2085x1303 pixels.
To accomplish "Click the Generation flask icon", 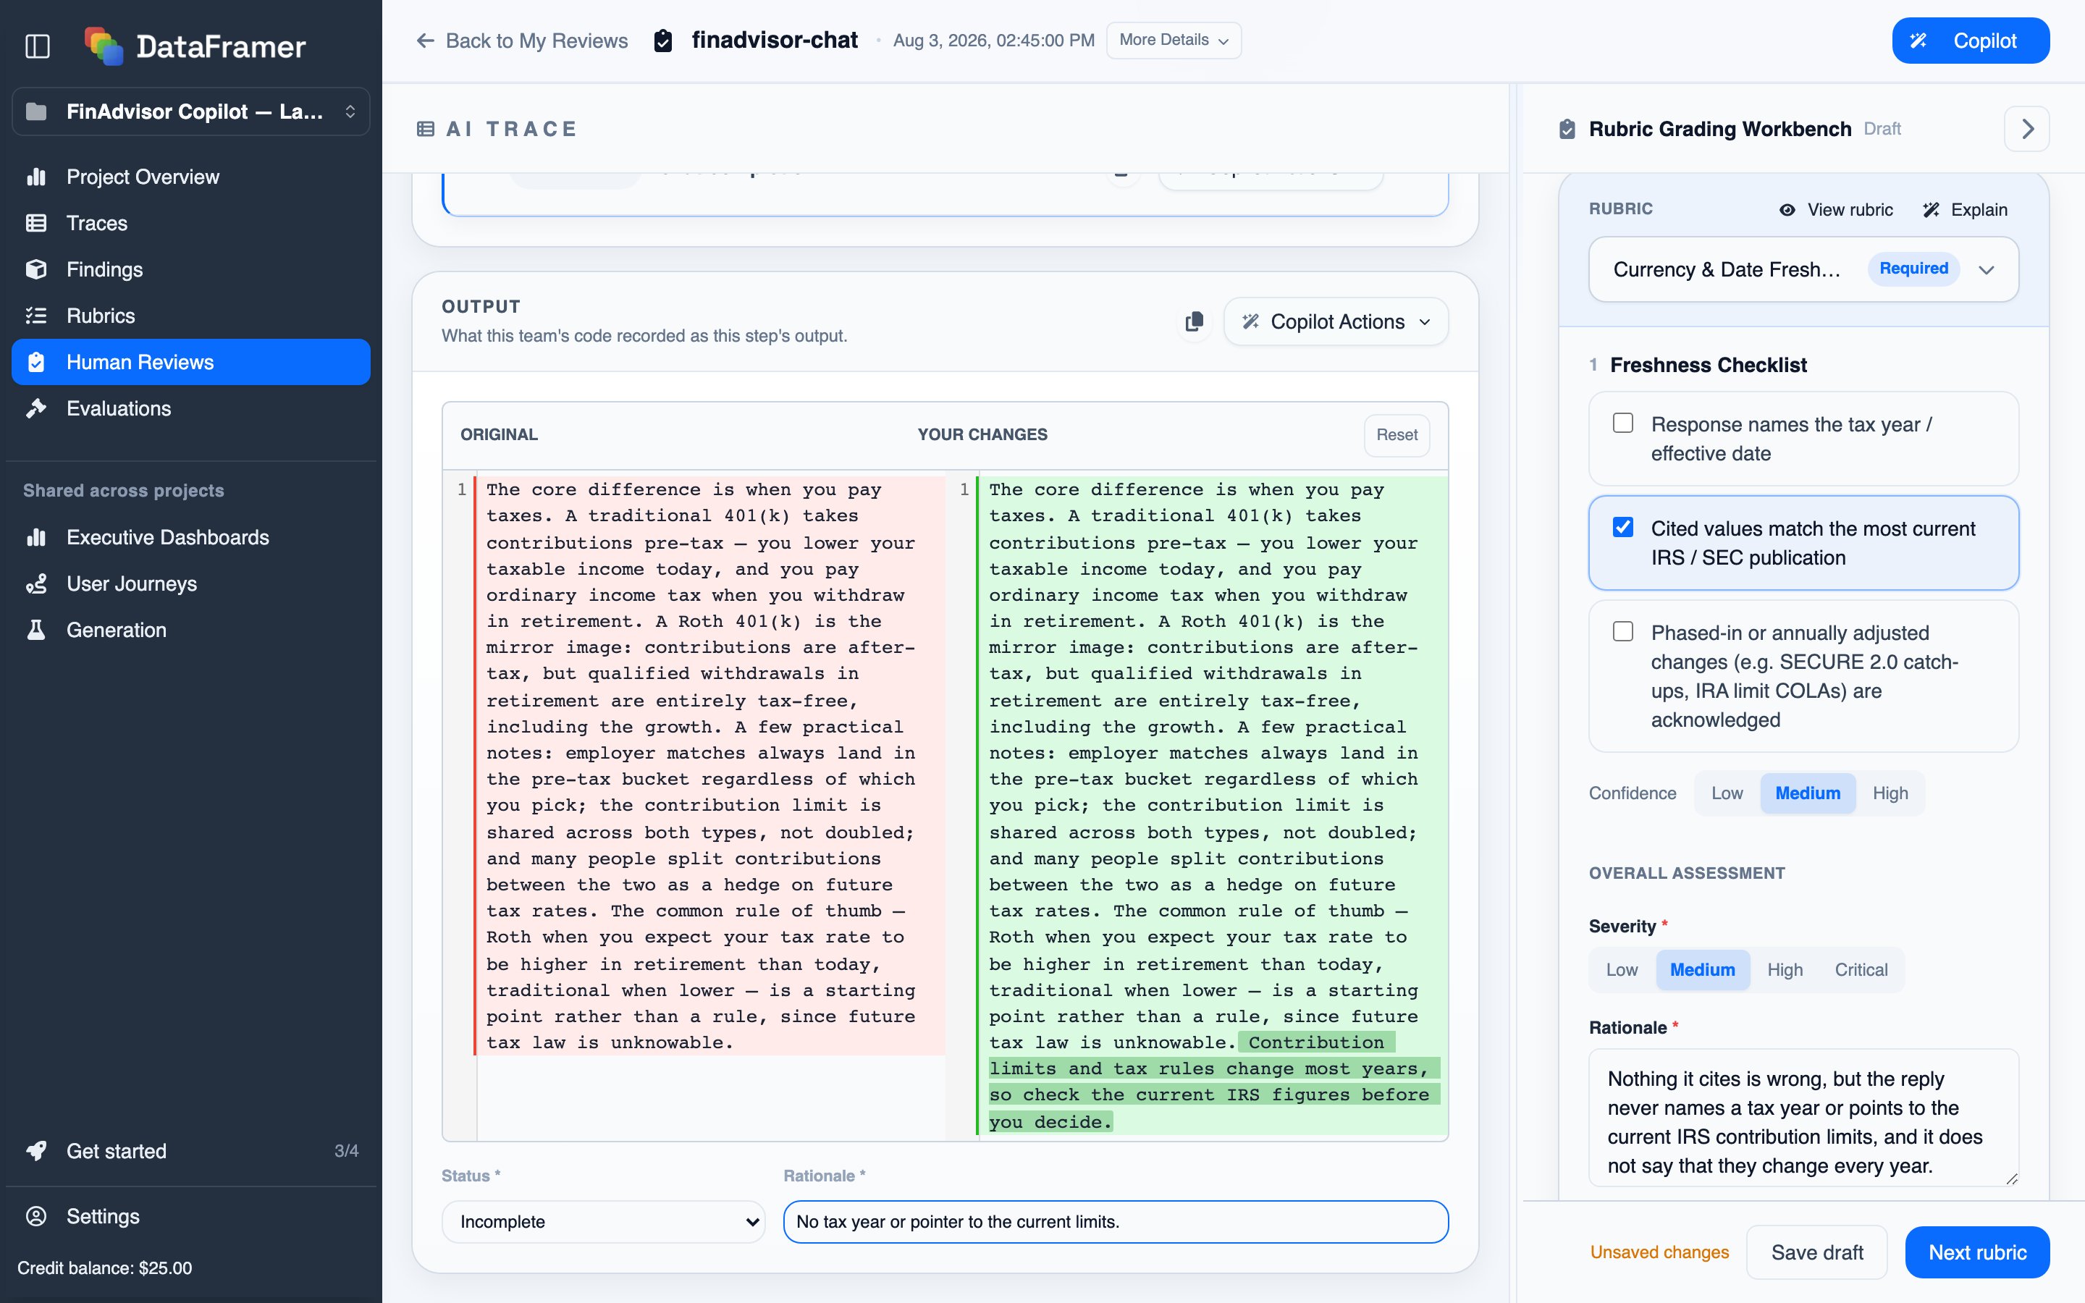I will click(36, 630).
